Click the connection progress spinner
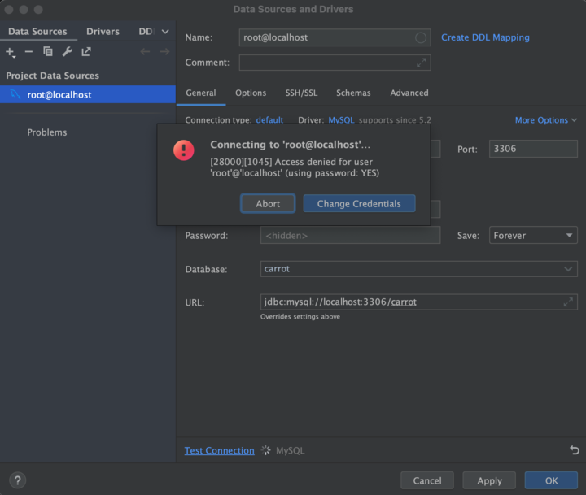 point(265,450)
